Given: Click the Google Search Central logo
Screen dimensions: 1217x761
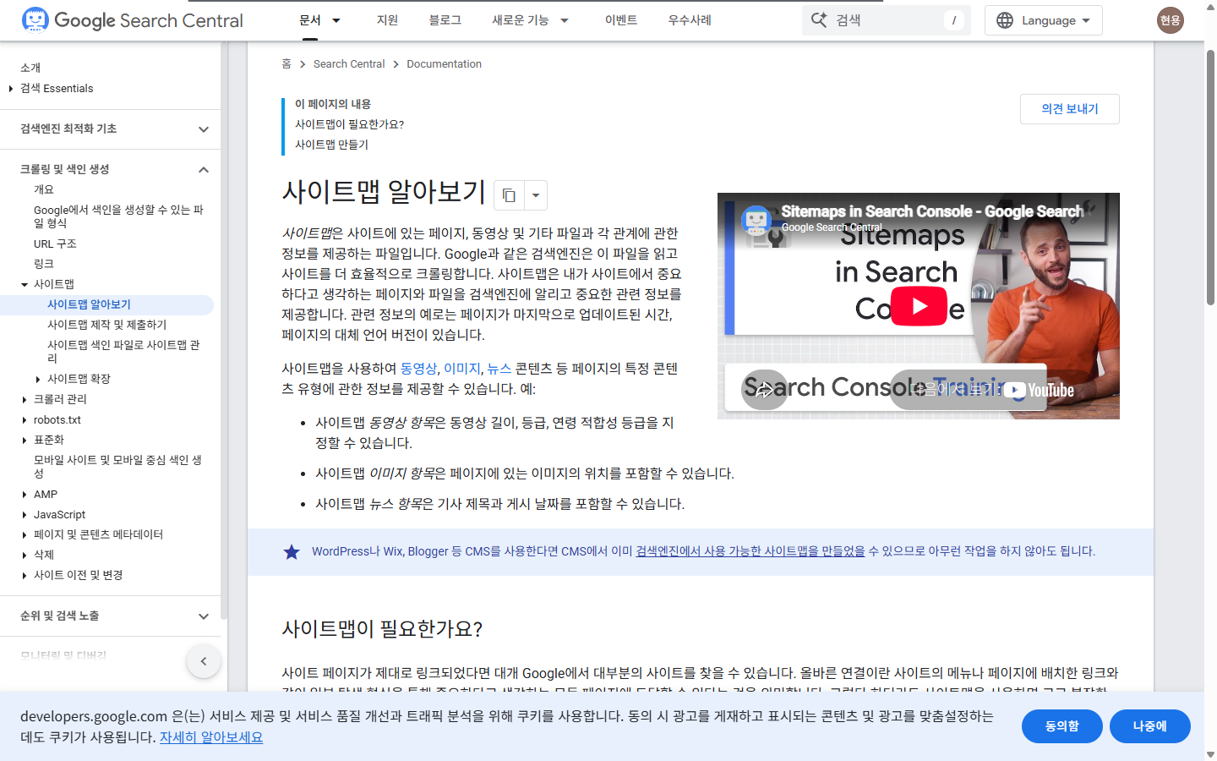Looking at the screenshot, I should [x=132, y=20].
